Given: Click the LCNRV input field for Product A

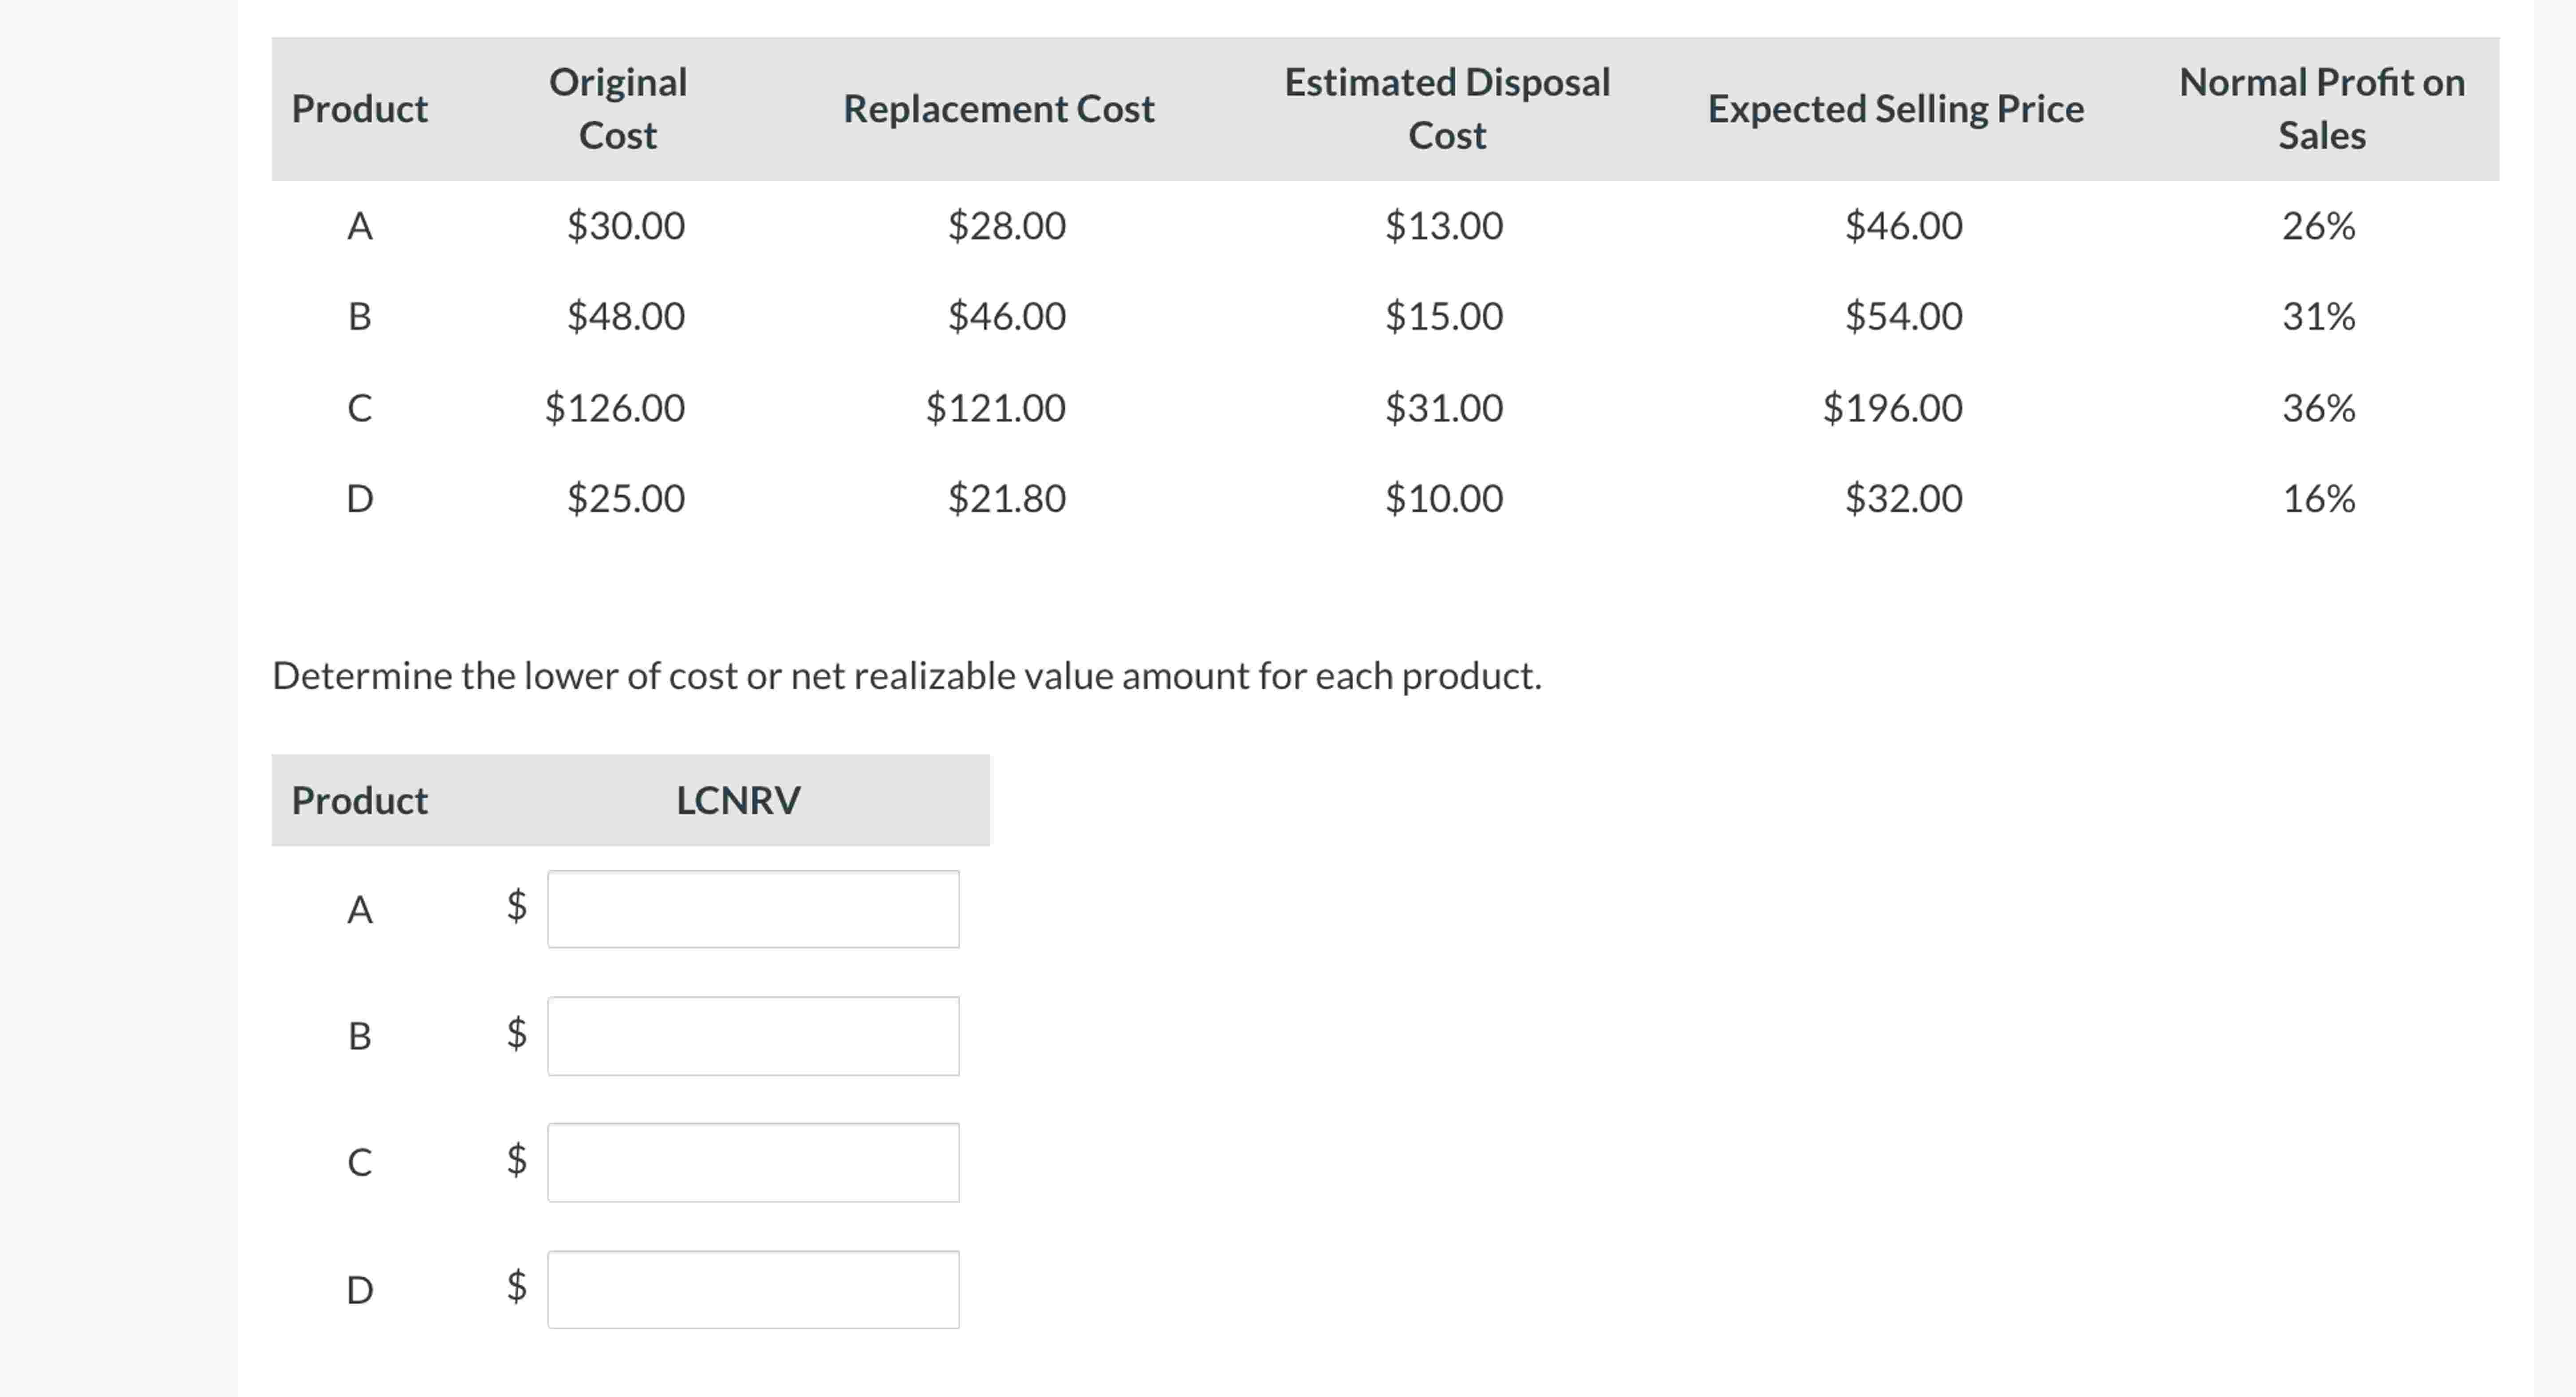Looking at the screenshot, I should click(752, 907).
